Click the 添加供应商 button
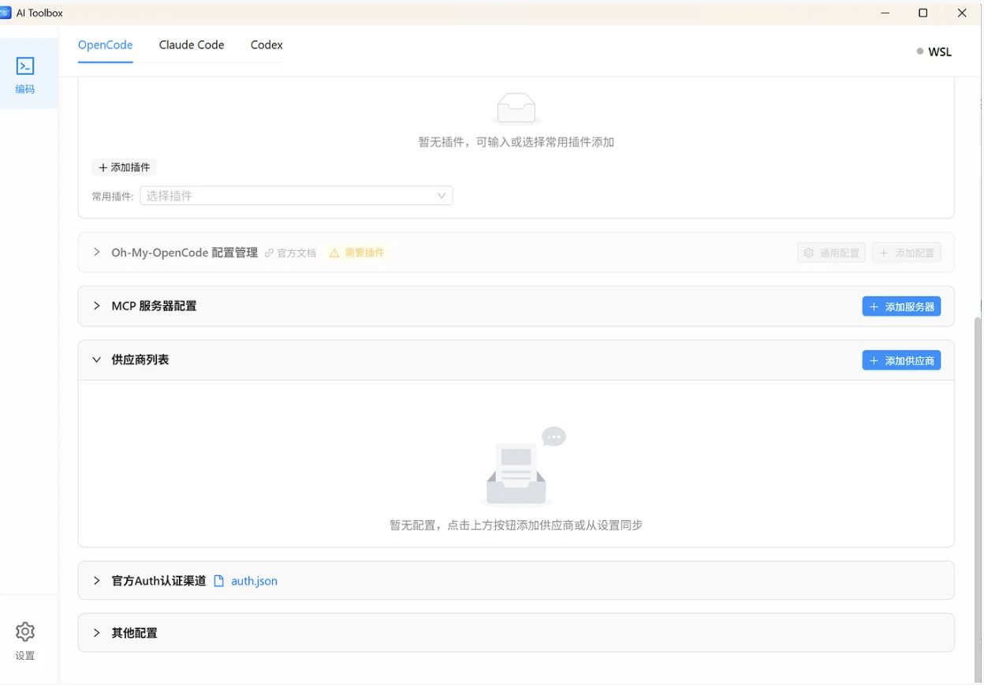The image size is (984, 685). pyautogui.click(x=901, y=360)
